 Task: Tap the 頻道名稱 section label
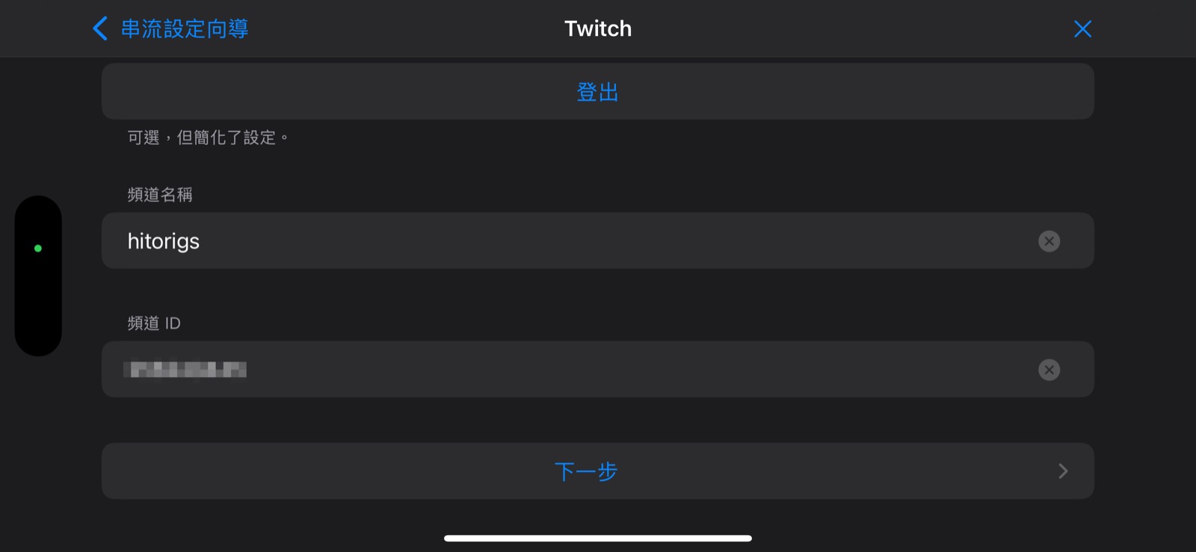pyautogui.click(x=160, y=194)
